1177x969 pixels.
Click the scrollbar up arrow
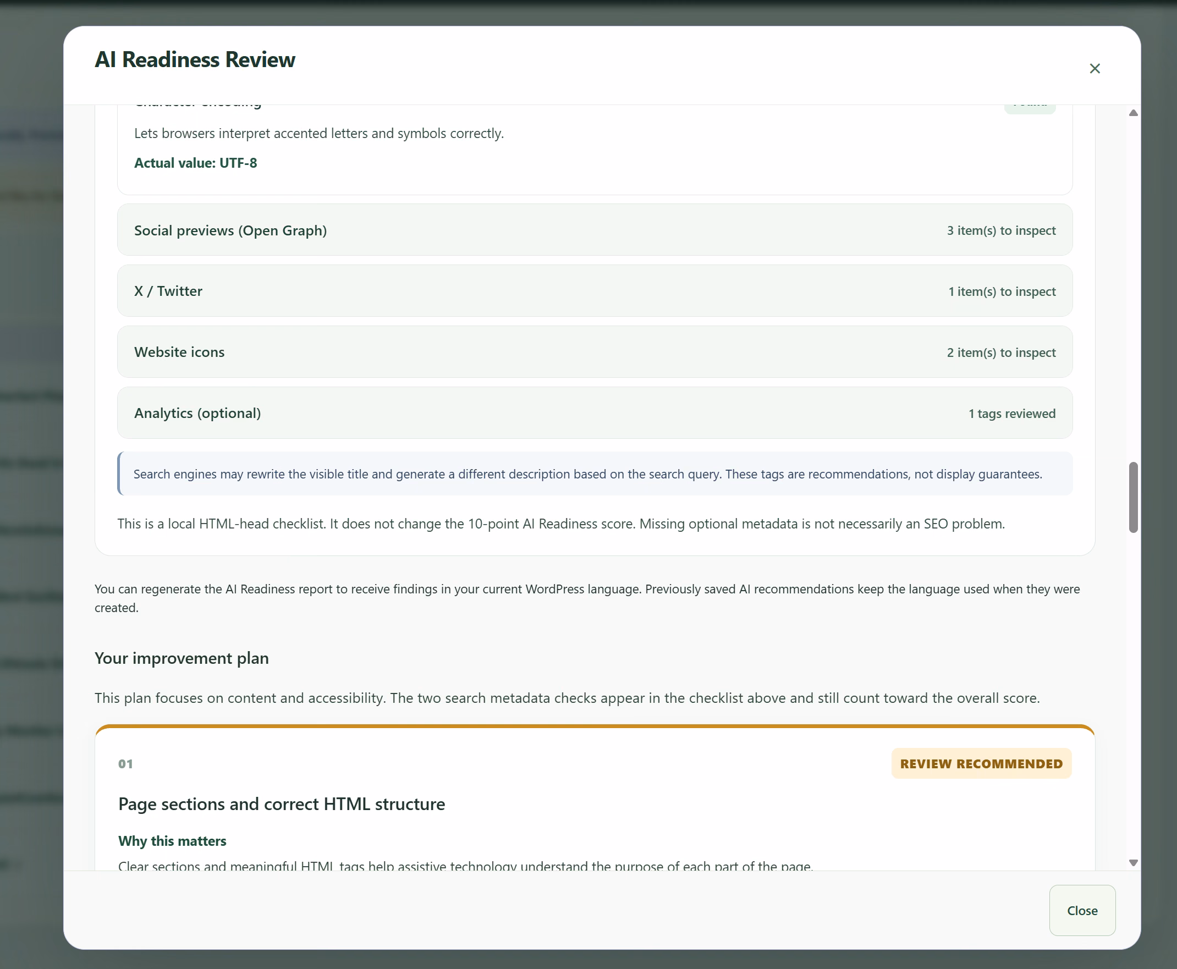[x=1133, y=113]
